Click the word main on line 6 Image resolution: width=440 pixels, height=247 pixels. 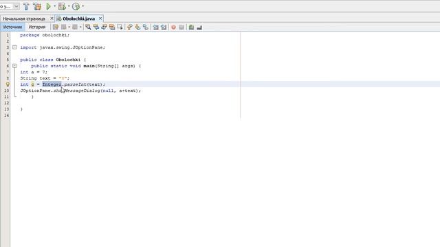pyautogui.click(x=89, y=66)
